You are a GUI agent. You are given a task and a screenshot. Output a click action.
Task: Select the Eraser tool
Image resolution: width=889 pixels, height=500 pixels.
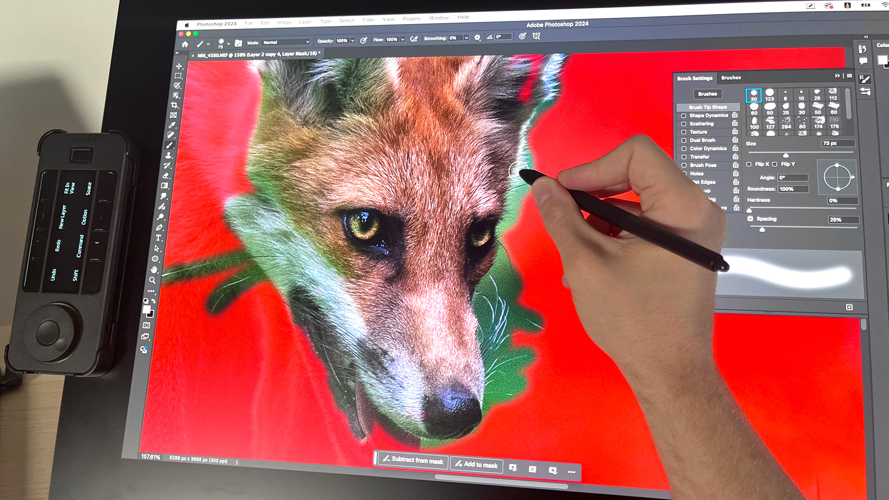[x=166, y=176]
